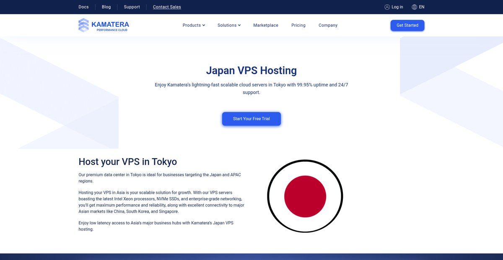The width and height of the screenshot is (503, 260).
Task: Click the Log in user icon
Action: 387,7
